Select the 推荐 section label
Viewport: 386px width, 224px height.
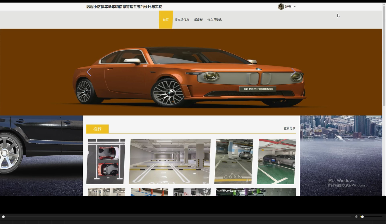98,129
